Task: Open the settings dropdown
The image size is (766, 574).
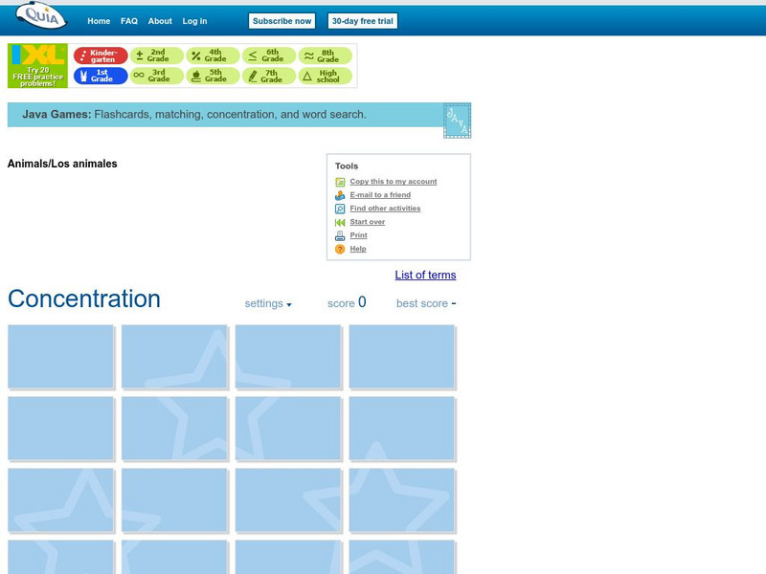Action: click(x=268, y=303)
